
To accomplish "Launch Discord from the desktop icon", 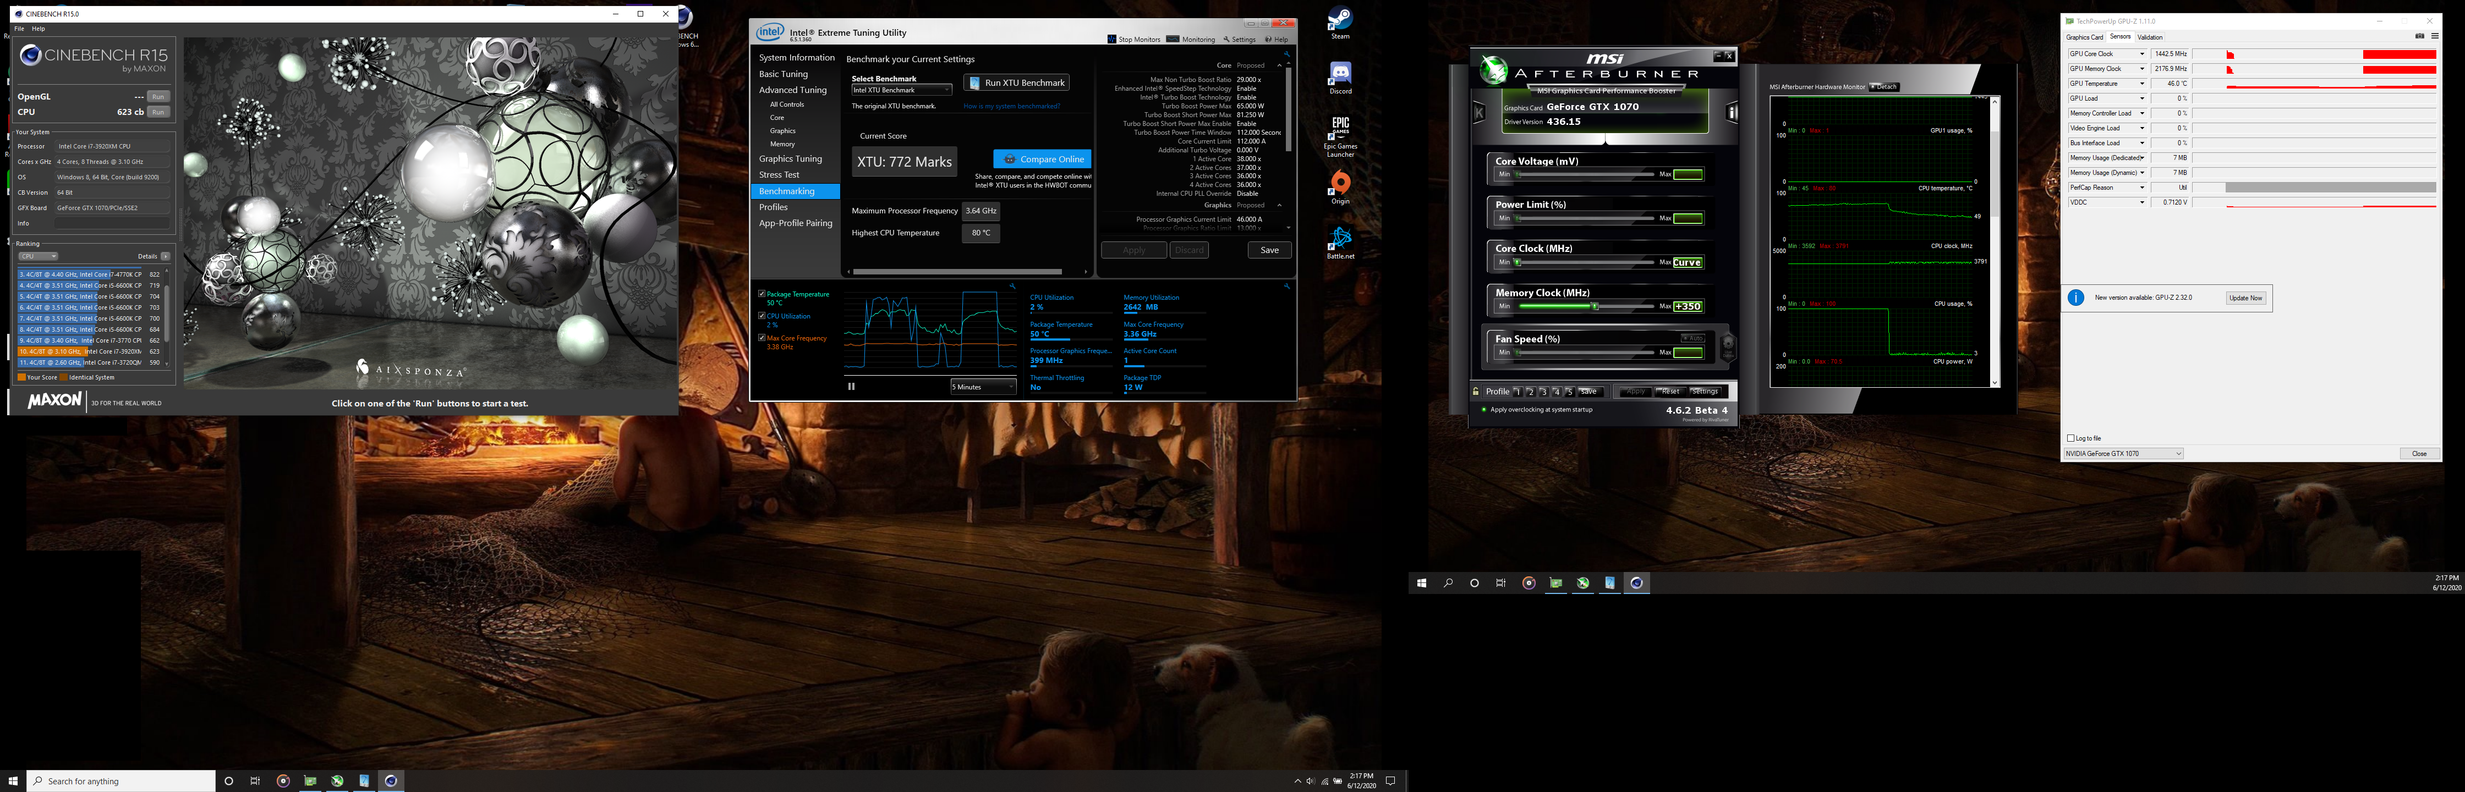I will click(x=1340, y=76).
